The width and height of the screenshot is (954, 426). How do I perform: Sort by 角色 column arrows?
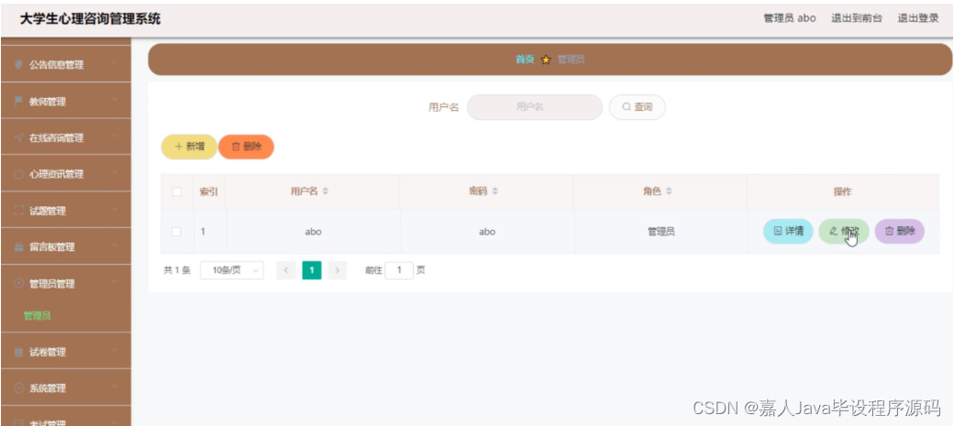669,191
